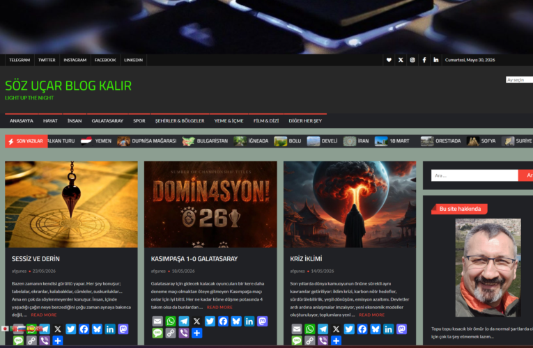Follow the LINKEDIN top link

133,60
